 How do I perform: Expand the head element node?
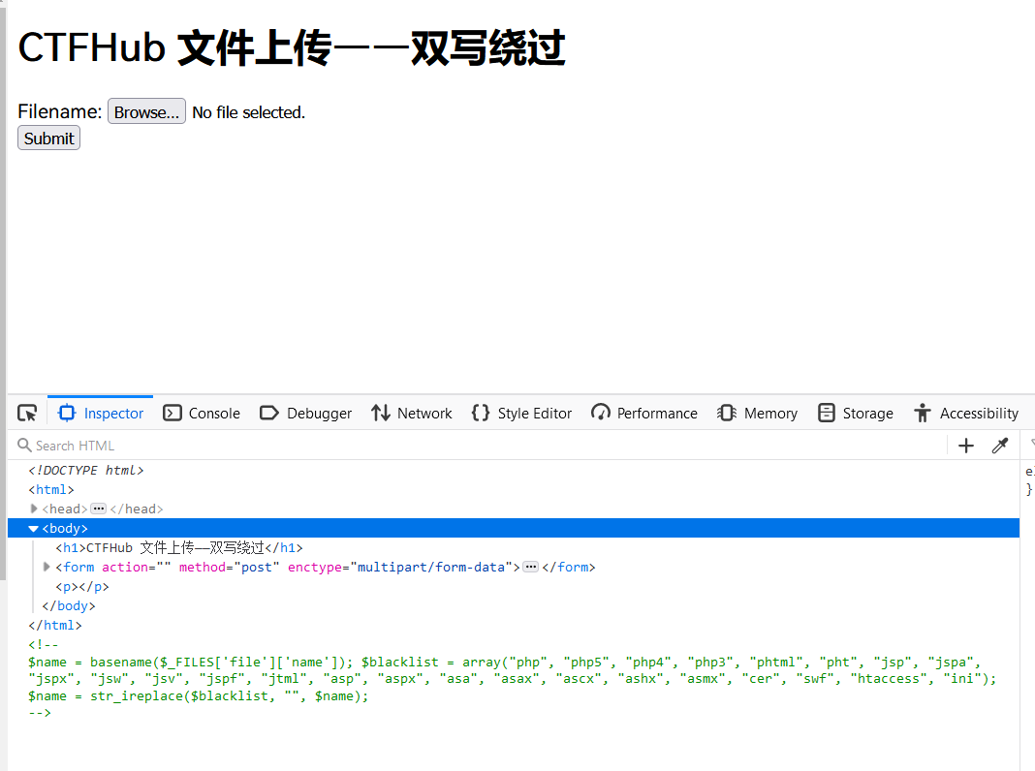click(x=34, y=509)
